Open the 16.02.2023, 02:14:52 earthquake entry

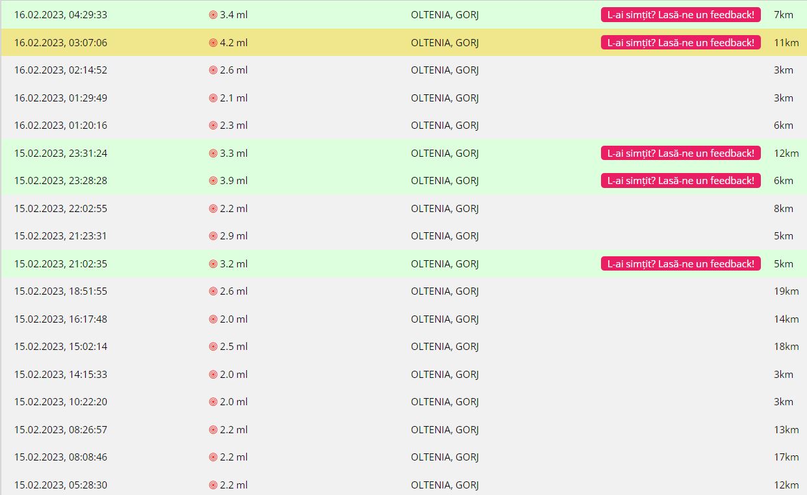tap(61, 70)
